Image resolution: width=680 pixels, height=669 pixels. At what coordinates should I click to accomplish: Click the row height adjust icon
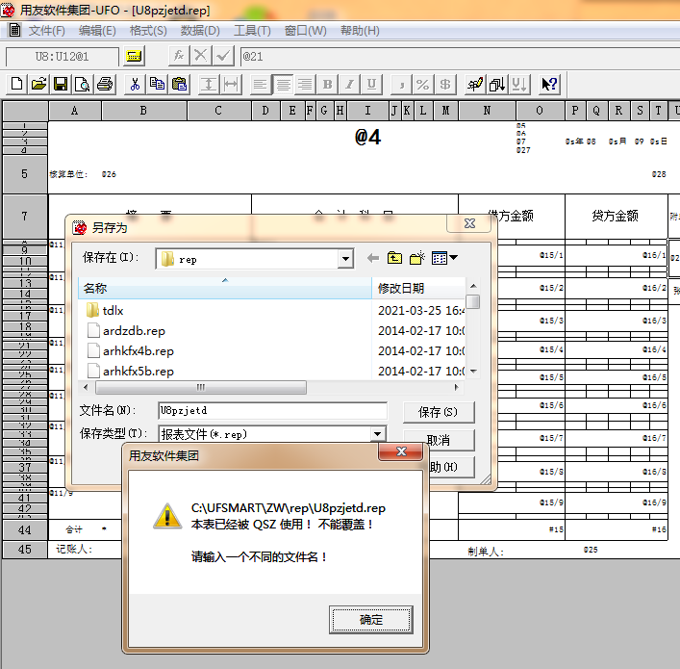click(209, 84)
